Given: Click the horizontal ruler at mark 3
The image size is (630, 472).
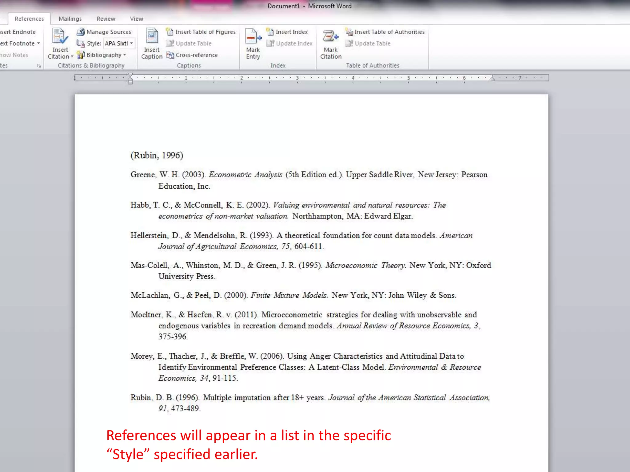Looking at the screenshot, I should (297, 78).
